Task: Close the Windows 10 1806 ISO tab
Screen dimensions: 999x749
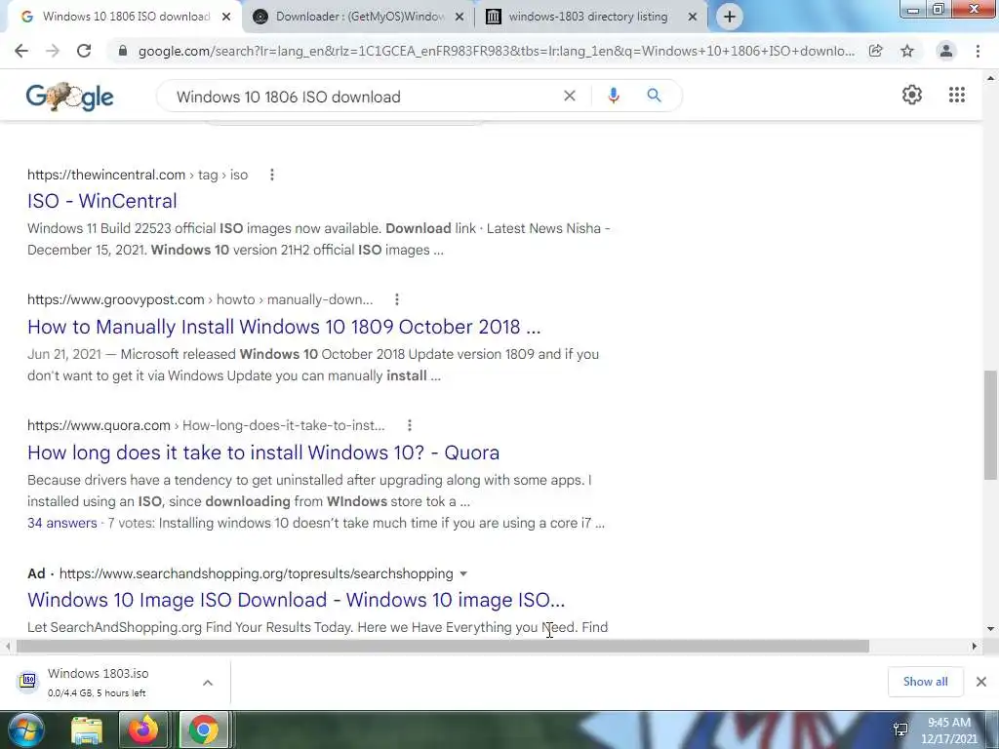Action: click(226, 17)
